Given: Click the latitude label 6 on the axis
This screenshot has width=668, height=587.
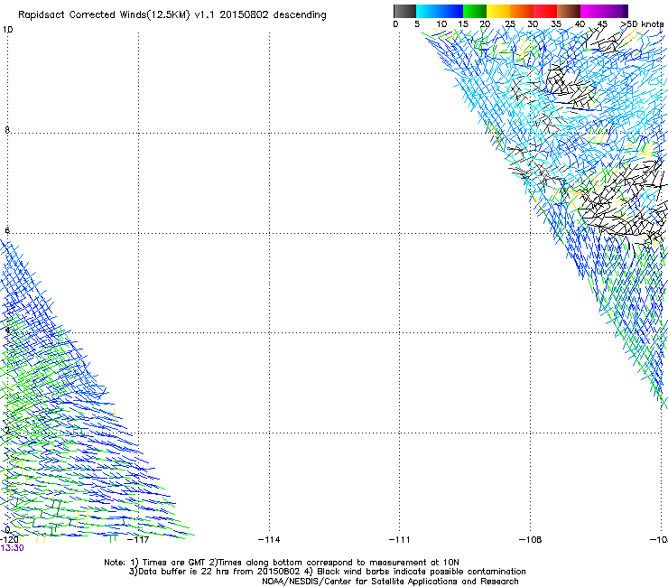Looking at the screenshot, I should tap(7, 230).
